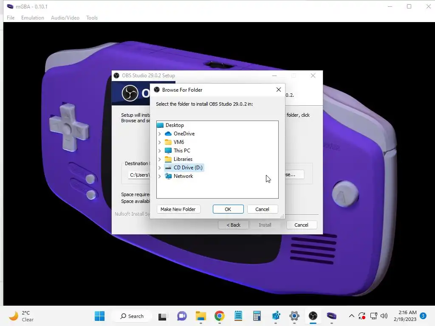Confirm folder selection with OK
435x326 pixels.
[x=228, y=209]
